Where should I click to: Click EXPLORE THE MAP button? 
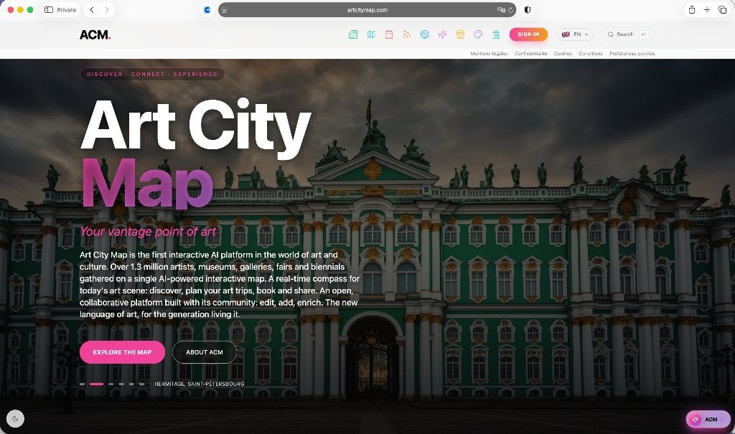click(122, 352)
